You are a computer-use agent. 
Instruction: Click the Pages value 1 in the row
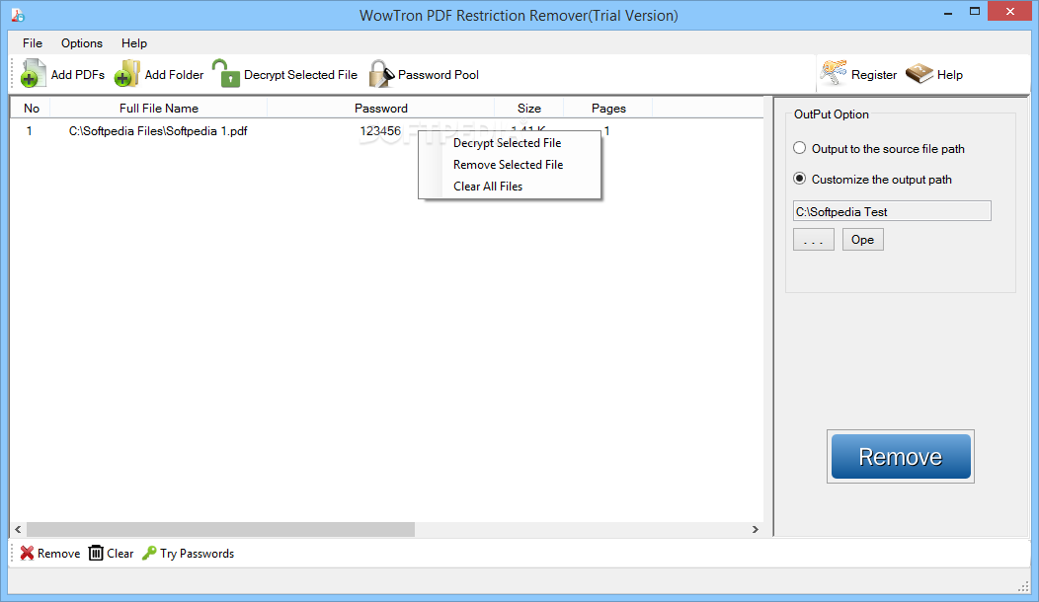click(x=607, y=131)
